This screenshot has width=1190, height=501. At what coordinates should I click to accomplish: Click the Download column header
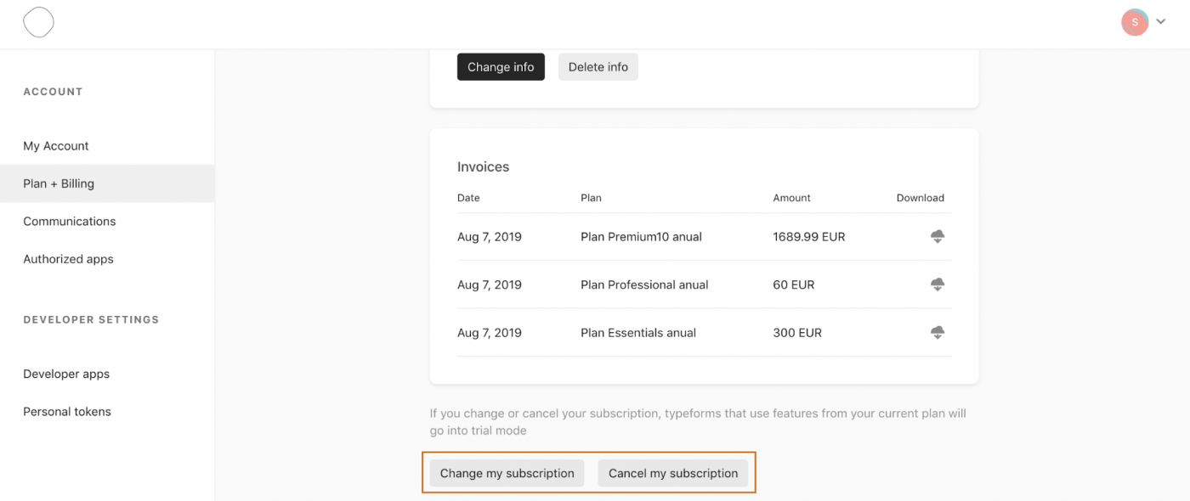(921, 198)
